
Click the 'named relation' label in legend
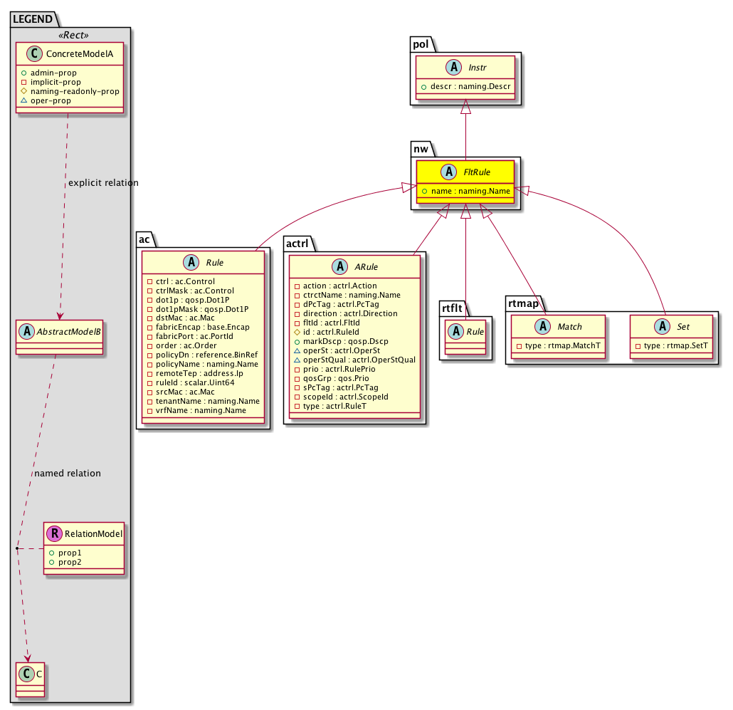point(68,473)
